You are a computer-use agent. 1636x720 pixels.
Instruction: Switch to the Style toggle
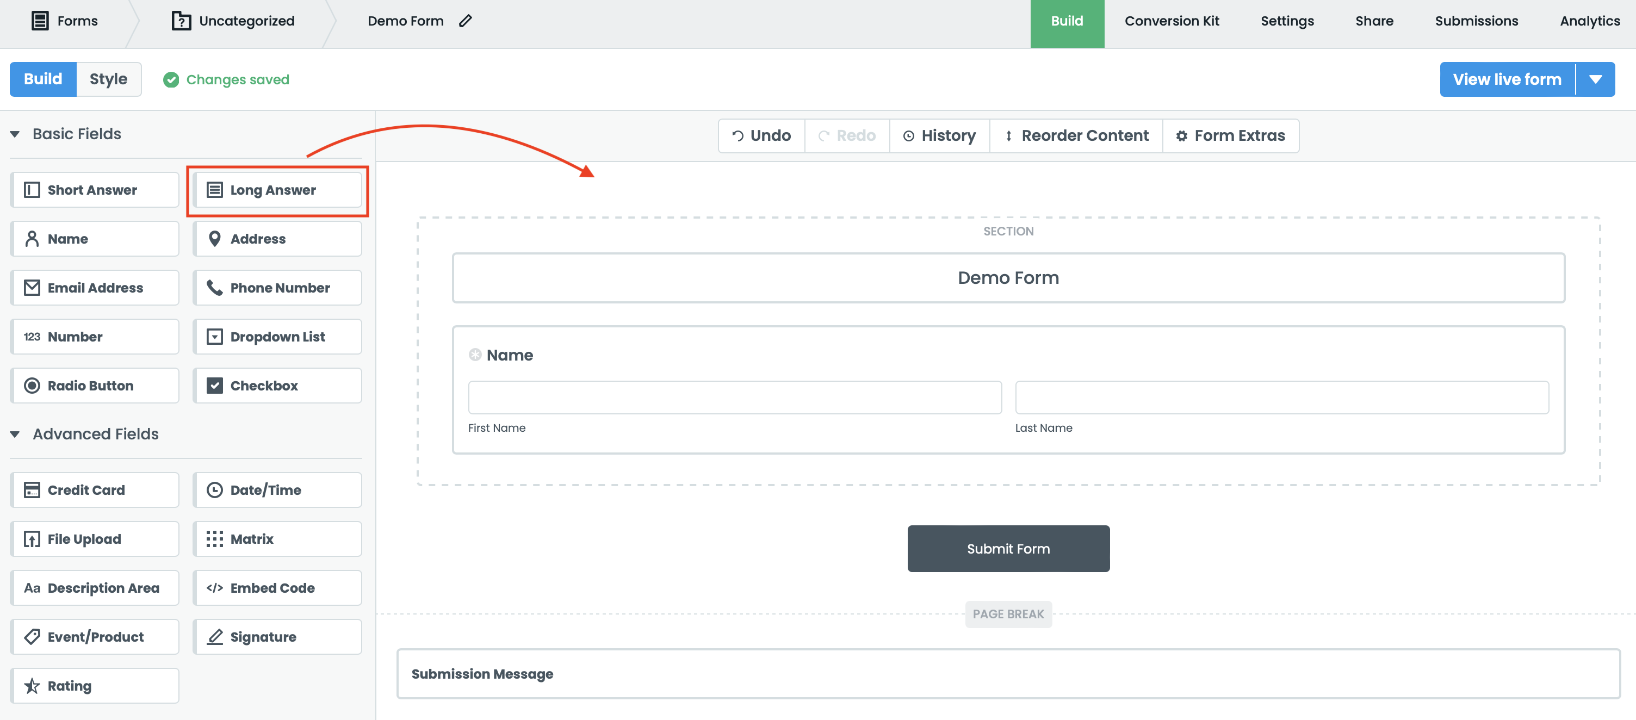[109, 79]
